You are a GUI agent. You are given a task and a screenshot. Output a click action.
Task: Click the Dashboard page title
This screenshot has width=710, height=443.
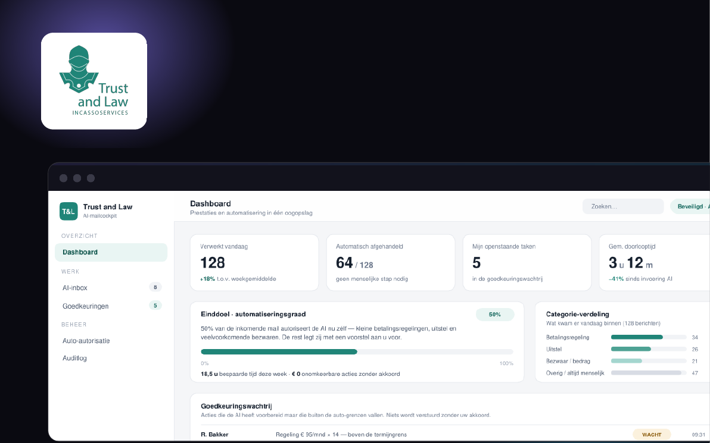(x=210, y=204)
